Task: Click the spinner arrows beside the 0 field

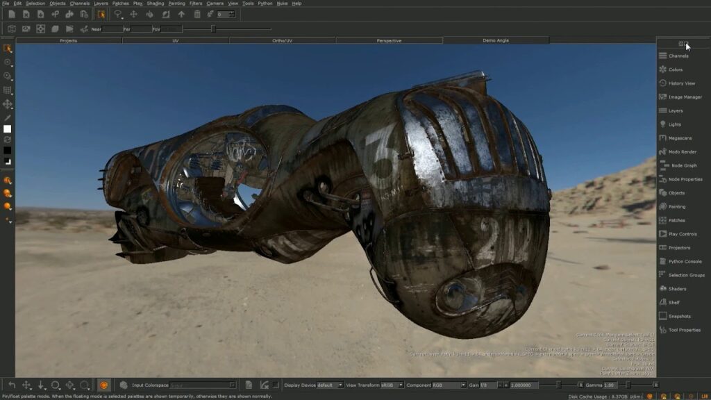Action: [x=232, y=15]
